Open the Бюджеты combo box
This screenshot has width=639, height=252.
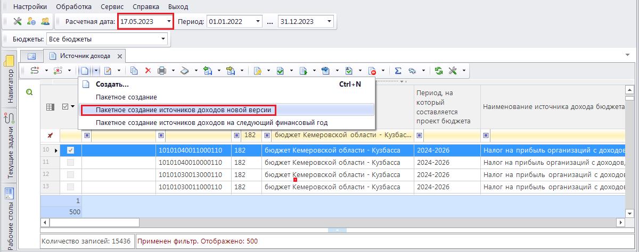pyautogui.click(x=106, y=39)
